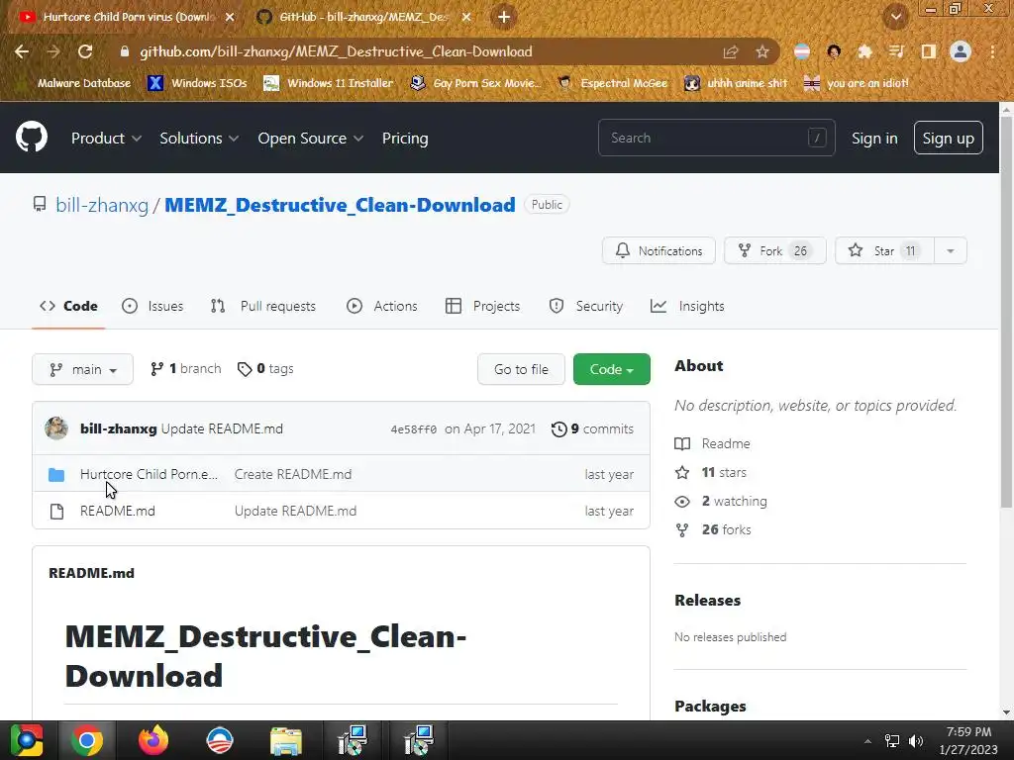Viewport: 1014px width, 760px height.
Task: Click the file icon beside README.md
Action: tap(56, 512)
